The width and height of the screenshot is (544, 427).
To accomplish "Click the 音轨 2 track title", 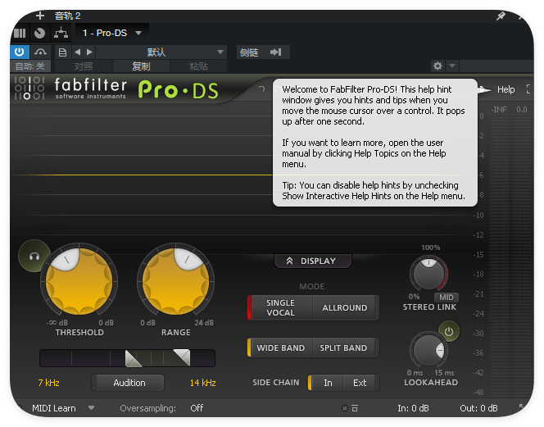I will coord(67,16).
